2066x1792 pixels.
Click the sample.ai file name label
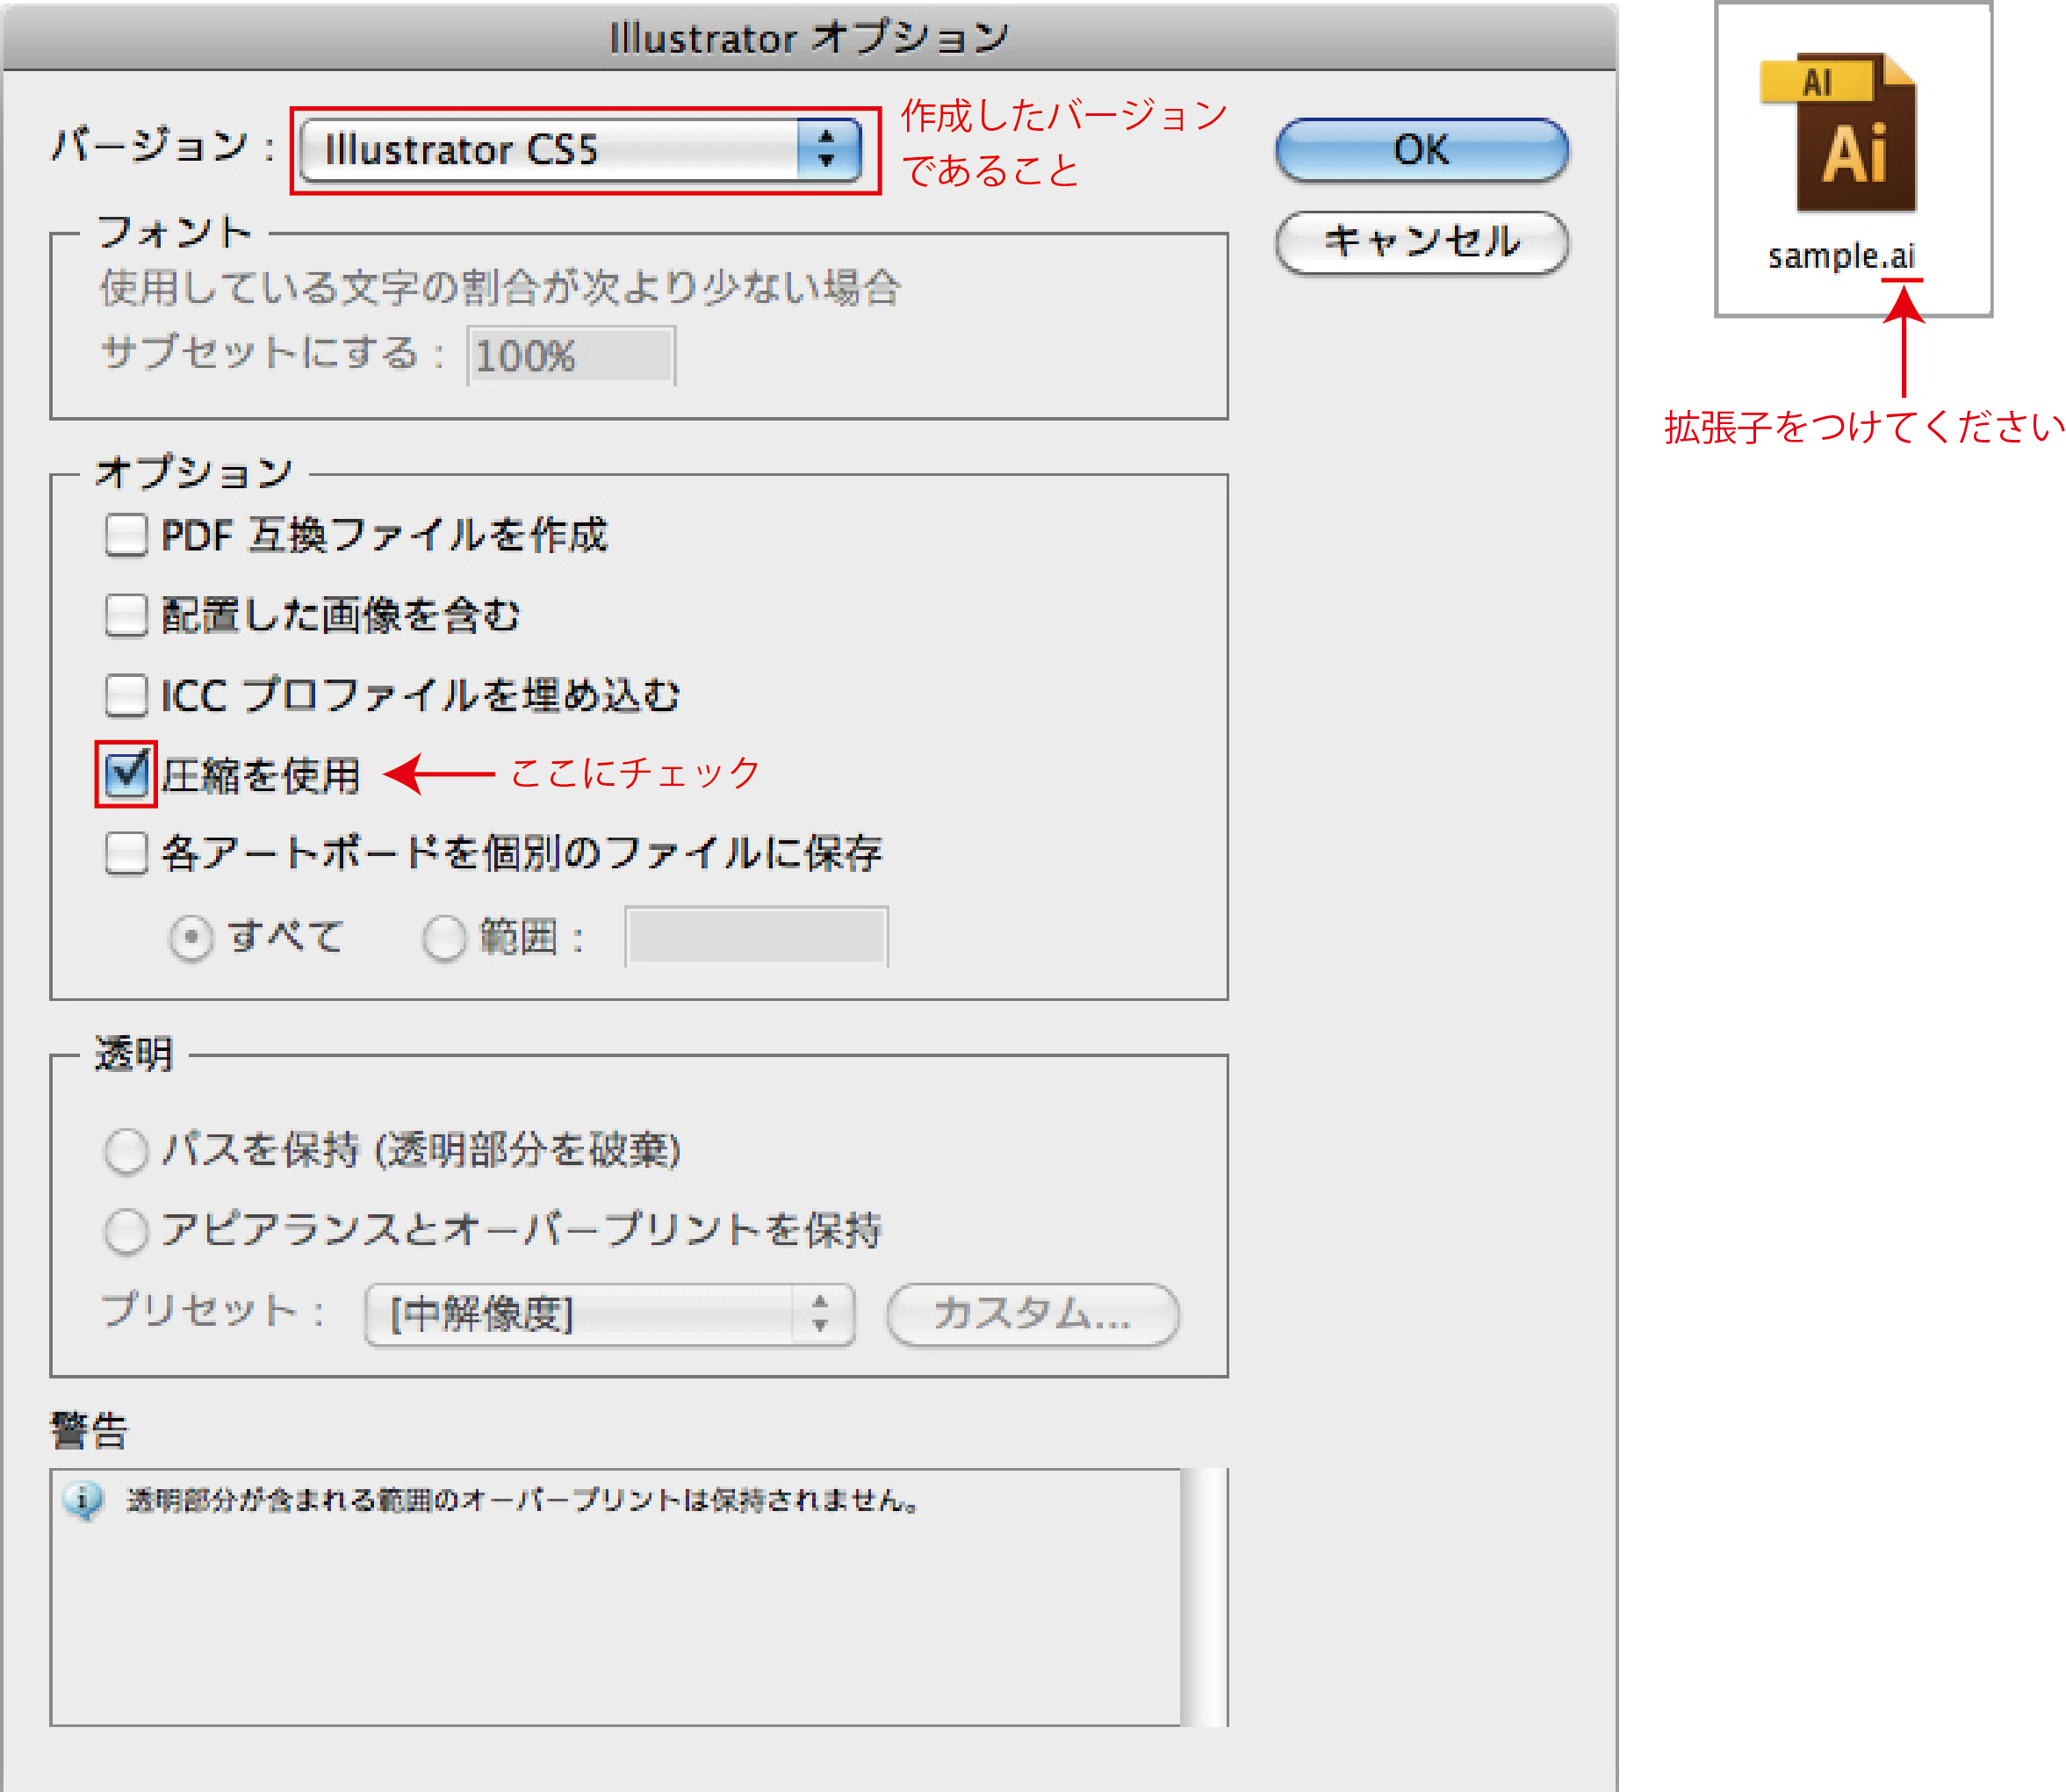1840,257
